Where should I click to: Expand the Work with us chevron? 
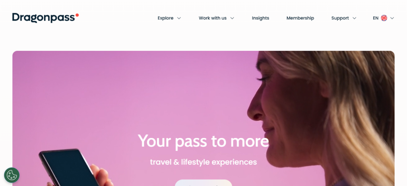pos(232,18)
